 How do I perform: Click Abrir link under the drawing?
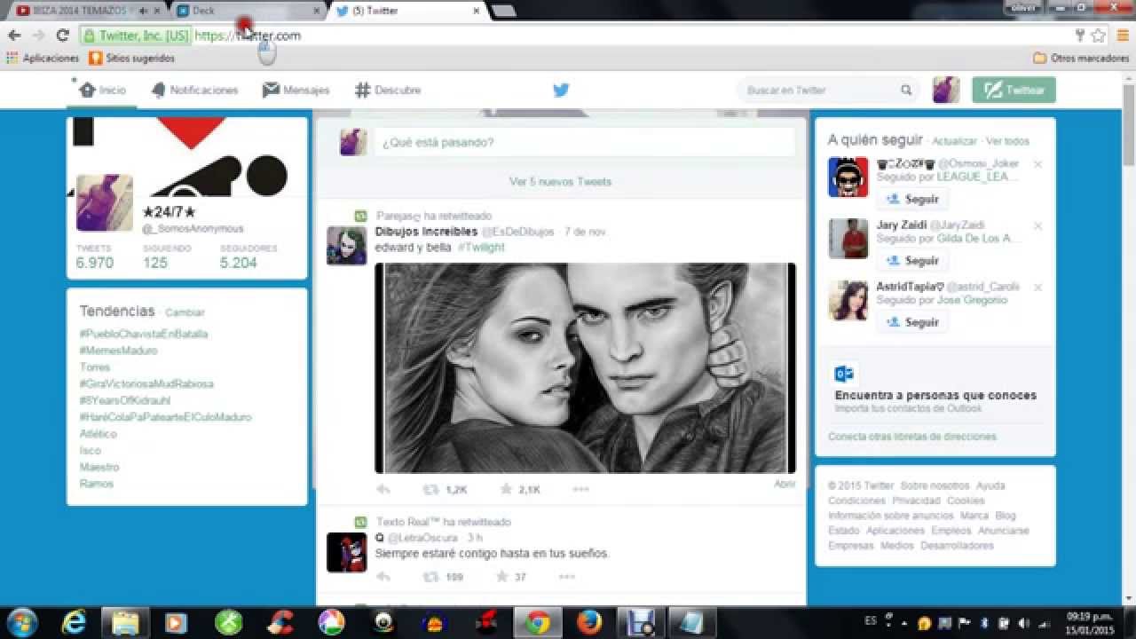(785, 485)
